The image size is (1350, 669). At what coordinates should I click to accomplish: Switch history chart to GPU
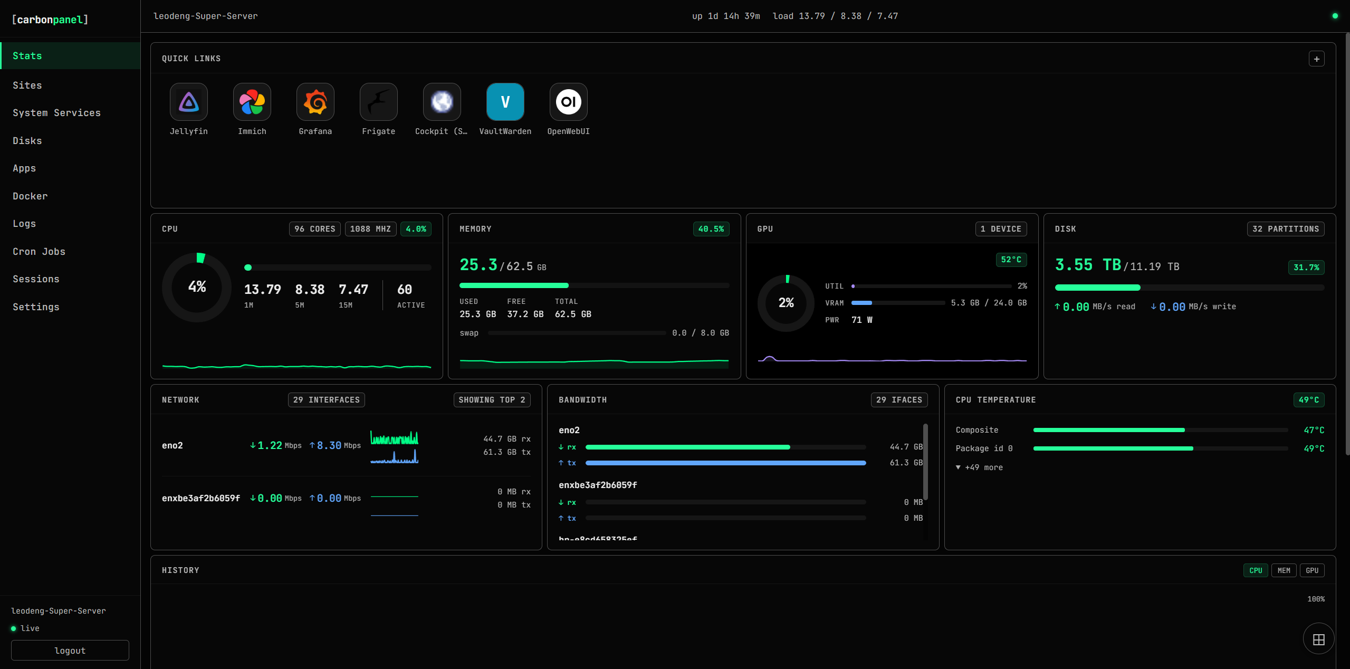(x=1312, y=570)
